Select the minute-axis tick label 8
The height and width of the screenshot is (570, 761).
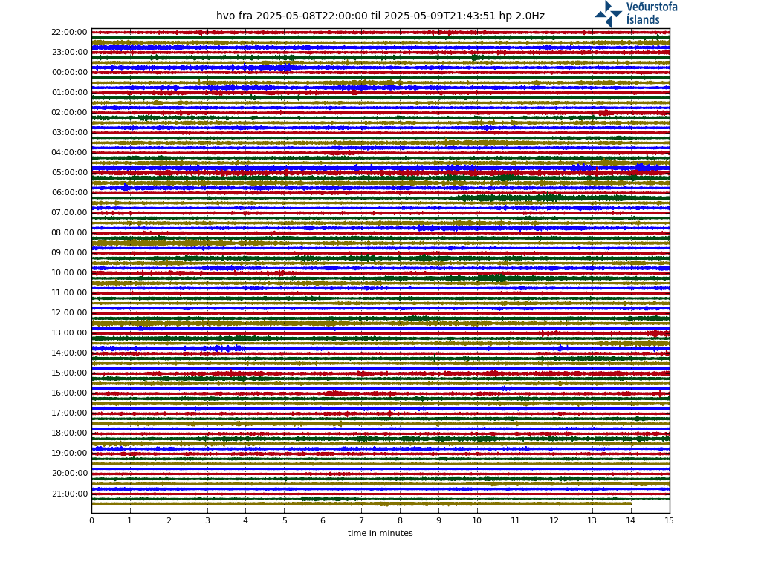point(400,520)
